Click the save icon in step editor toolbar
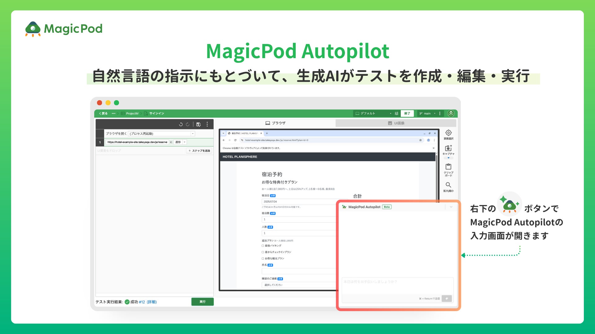The image size is (595, 334). tap(199, 124)
